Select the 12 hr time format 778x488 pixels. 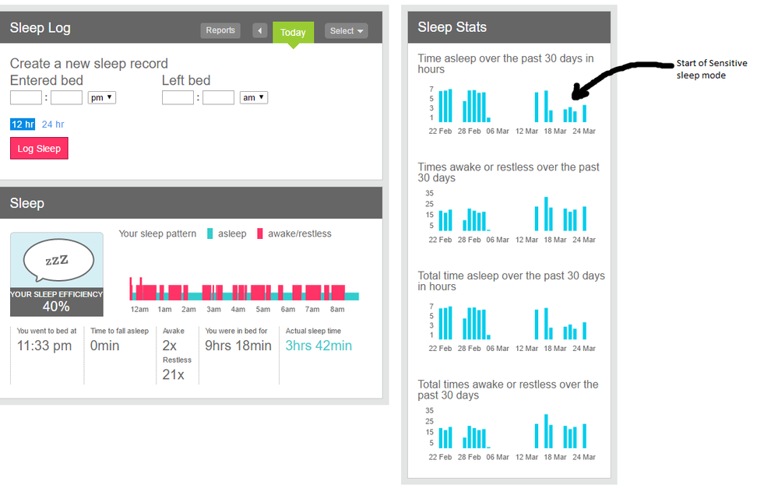coord(23,125)
